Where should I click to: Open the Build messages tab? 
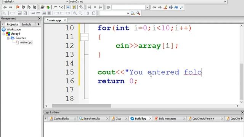[x=167, y=119]
